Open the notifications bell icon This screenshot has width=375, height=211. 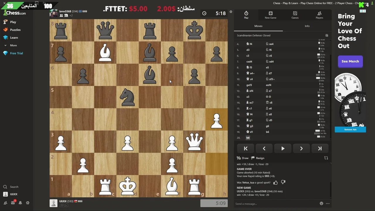pyautogui.click(x=20, y=203)
